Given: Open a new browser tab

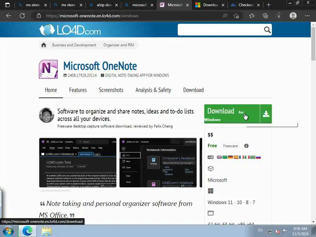Looking at the screenshot, I should click(x=268, y=5).
